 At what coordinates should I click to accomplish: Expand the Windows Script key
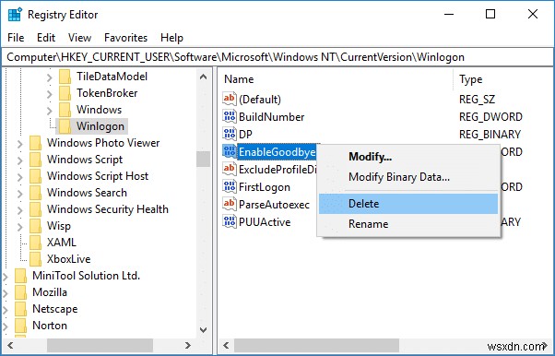[20, 160]
